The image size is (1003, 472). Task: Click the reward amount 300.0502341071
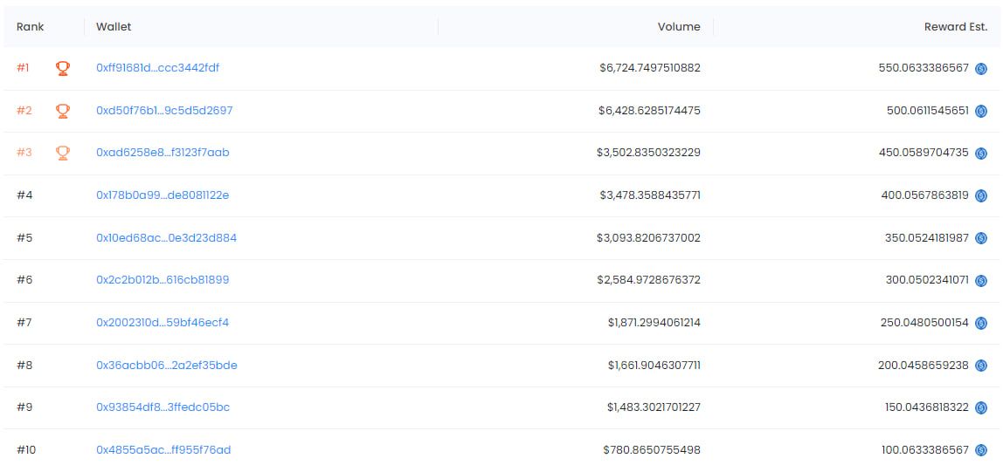(925, 280)
